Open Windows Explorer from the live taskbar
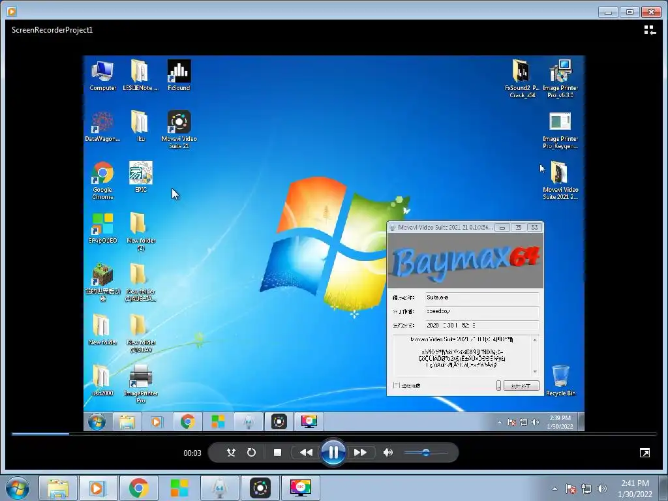The image size is (668, 501). click(x=58, y=488)
